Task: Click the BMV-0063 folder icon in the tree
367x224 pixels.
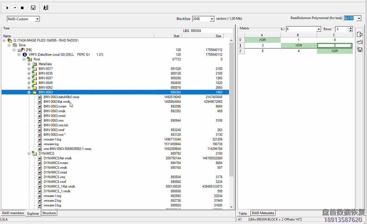Action: pos(35,92)
